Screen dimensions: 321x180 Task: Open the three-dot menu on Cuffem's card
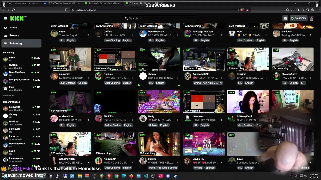click(133, 35)
